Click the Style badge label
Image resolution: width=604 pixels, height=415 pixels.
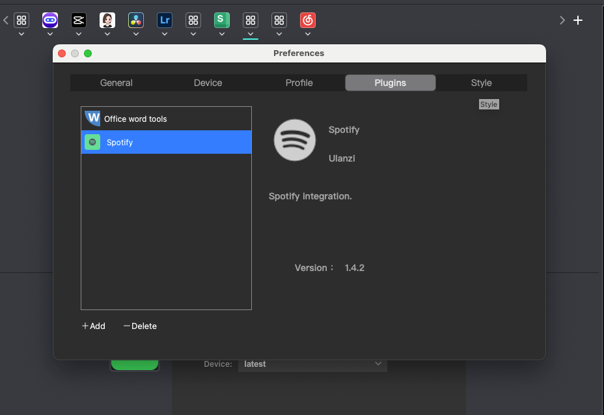click(x=489, y=104)
